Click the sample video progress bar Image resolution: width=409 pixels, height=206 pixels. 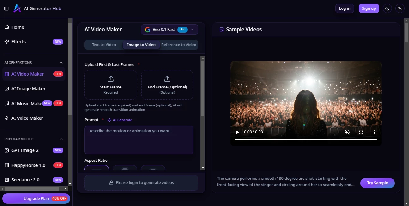click(x=306, y=140)
